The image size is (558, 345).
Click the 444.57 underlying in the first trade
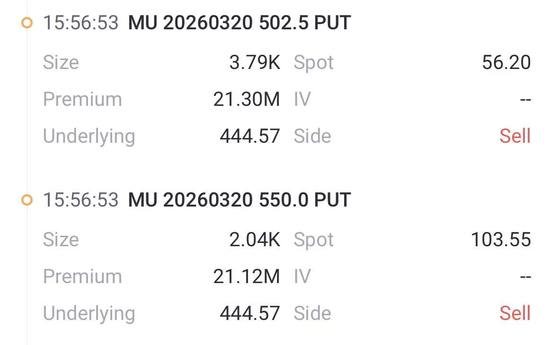(249, 136)
